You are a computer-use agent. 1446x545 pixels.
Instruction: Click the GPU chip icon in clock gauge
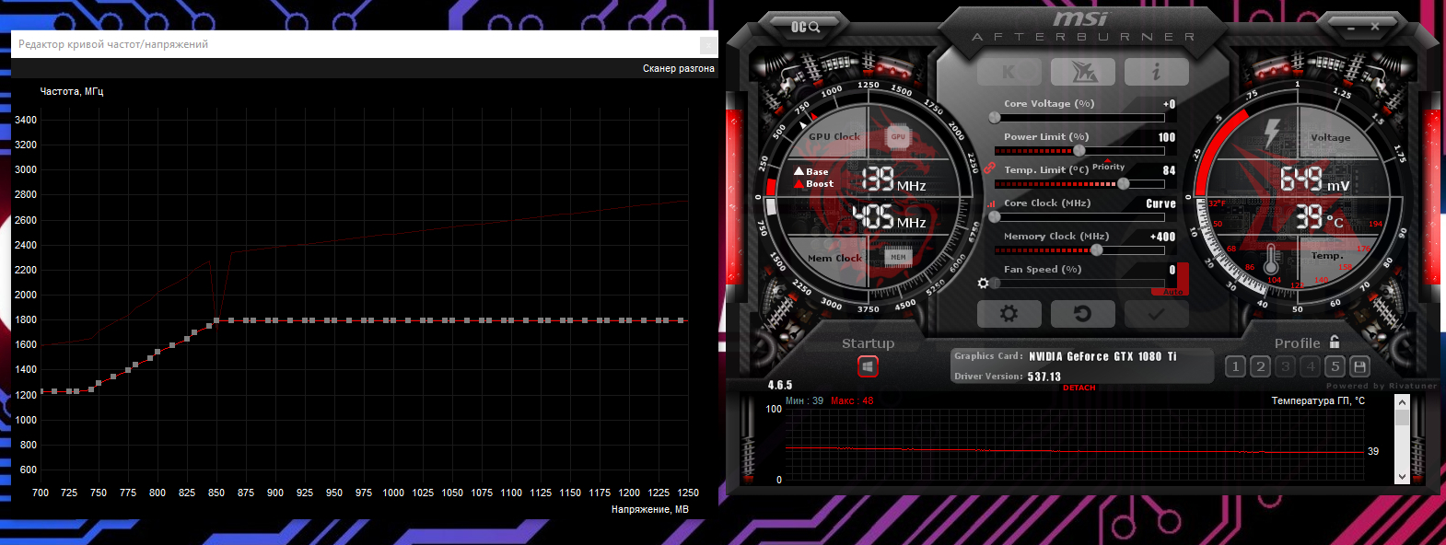click(898, 136)
